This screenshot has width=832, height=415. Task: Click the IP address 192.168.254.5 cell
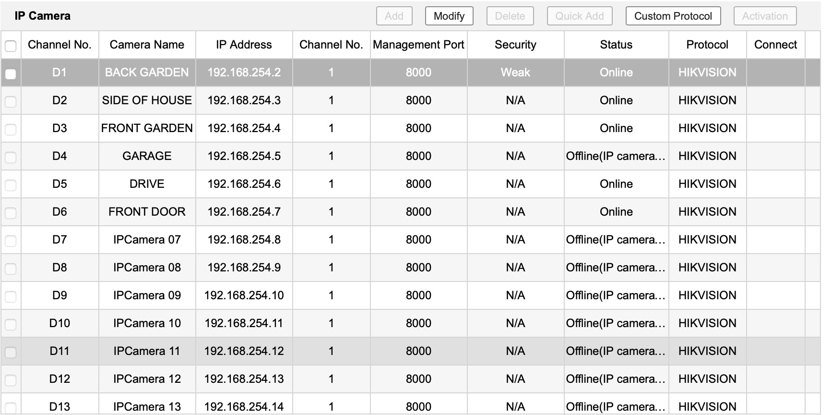(244, 156)
